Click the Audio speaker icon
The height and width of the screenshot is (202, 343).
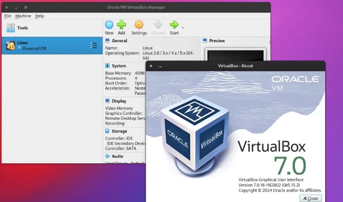click(107, 156)
